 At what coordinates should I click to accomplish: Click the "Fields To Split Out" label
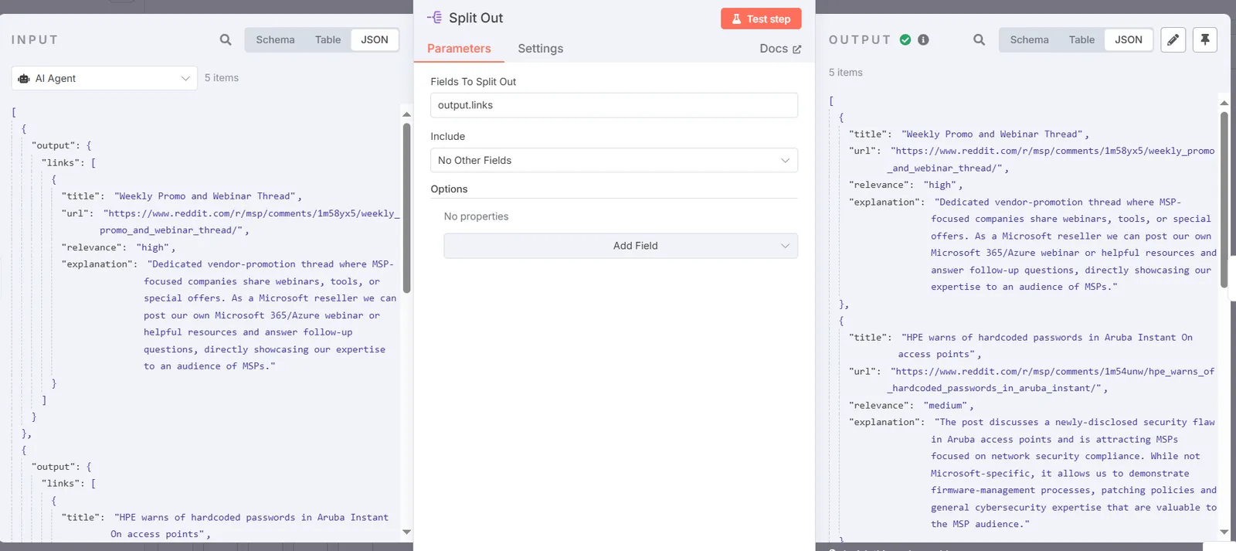(473, 81)
